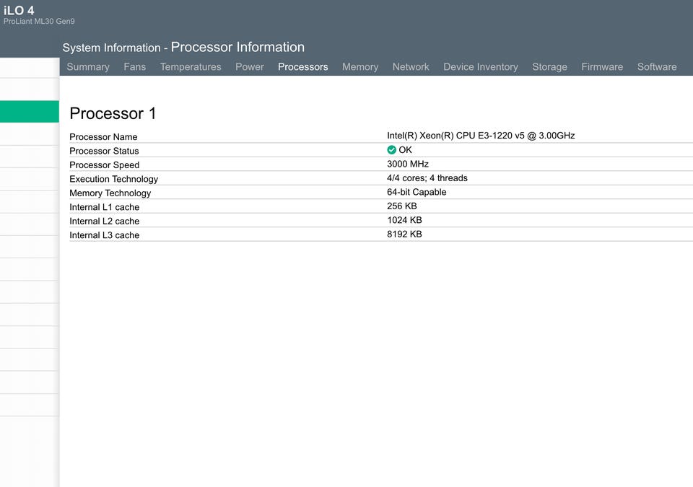693x487 pixels.
Task: Click the Execution Technology row label
Action: 113,179
